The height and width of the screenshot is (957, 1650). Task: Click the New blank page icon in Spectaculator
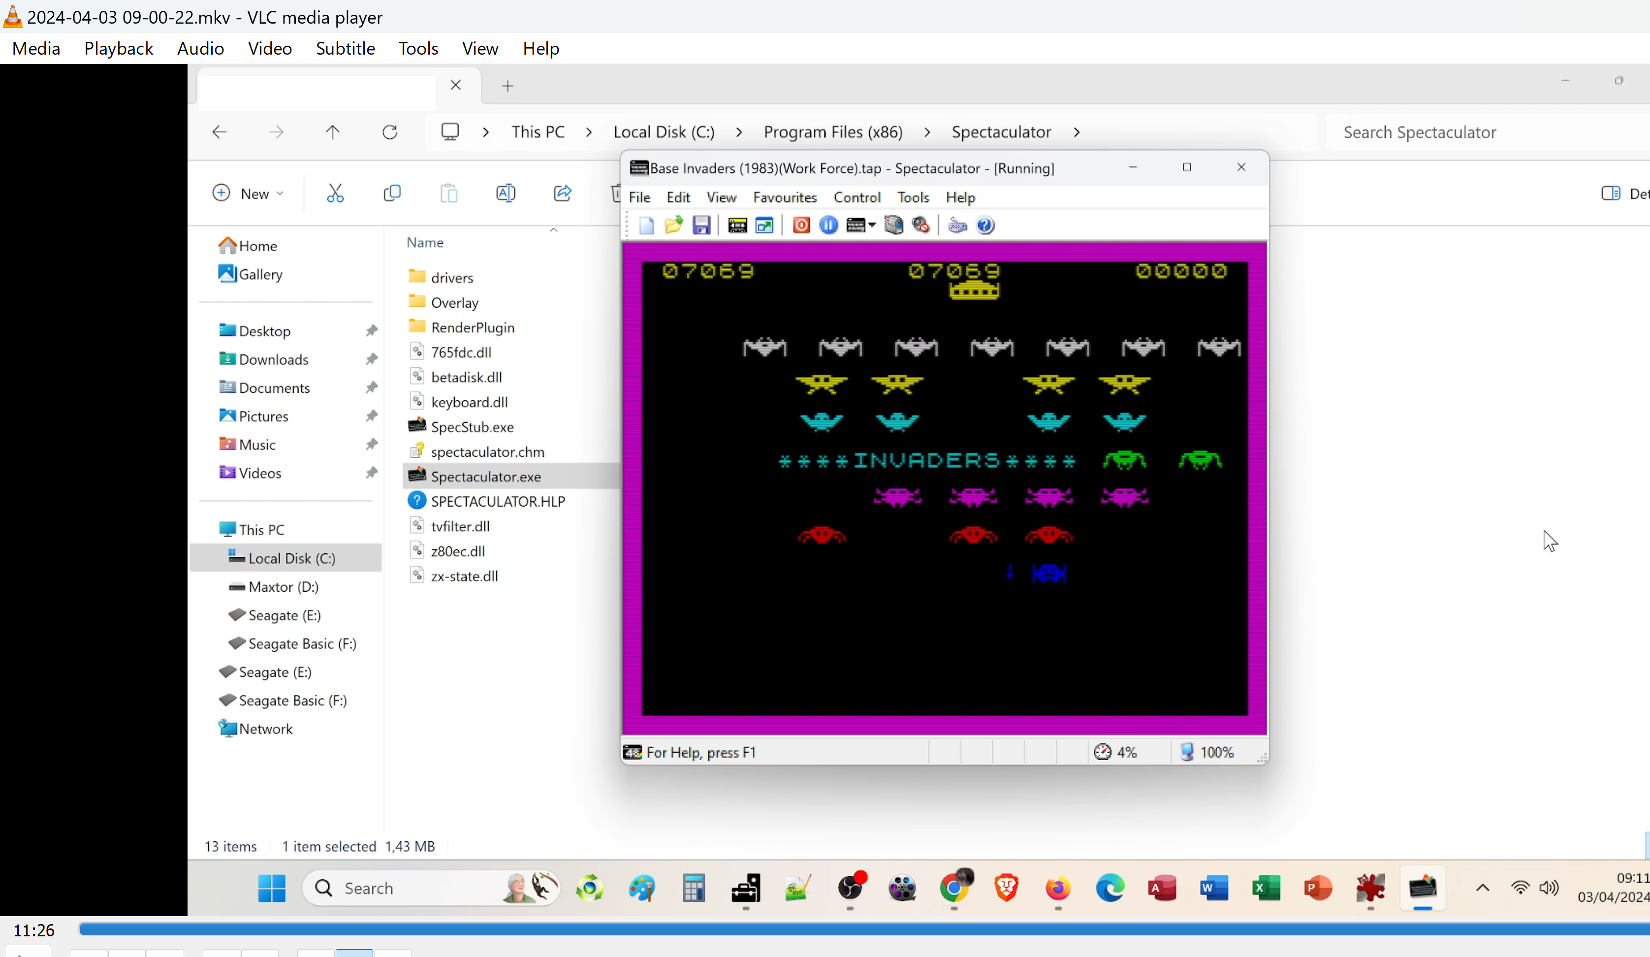coord(646,225)
